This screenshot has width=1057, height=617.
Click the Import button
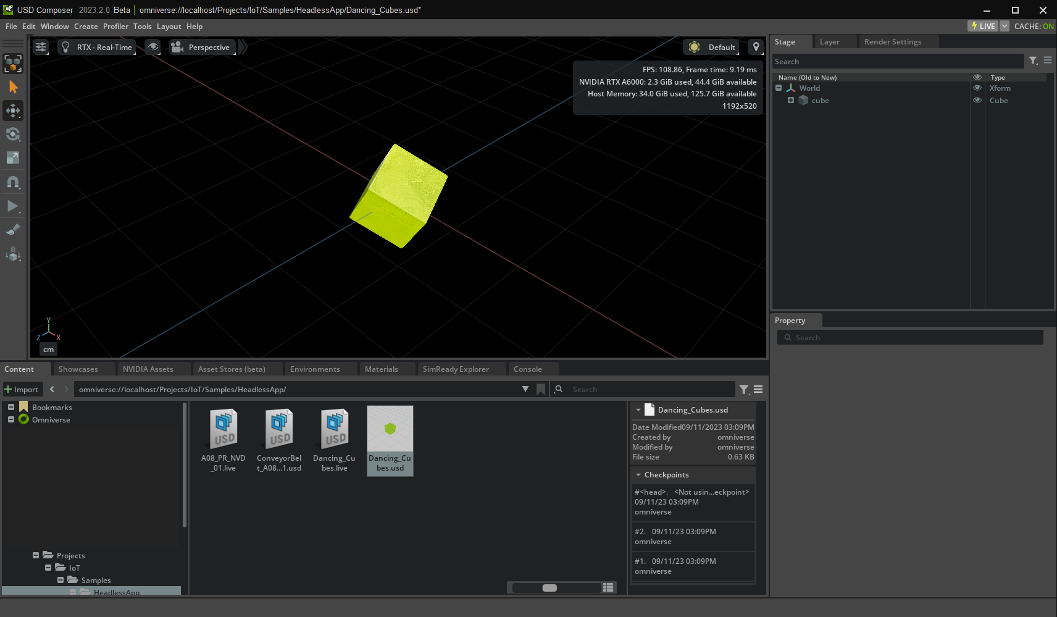point(22,390)
